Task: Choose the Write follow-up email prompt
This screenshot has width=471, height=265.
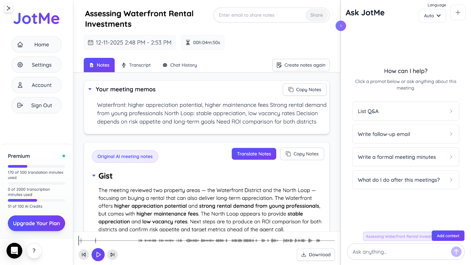Action: (405, 134)
